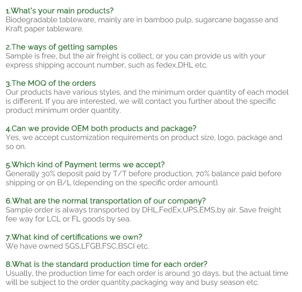
Task: Click 'We have owned SGS,LFGB,FSC,BSCI etc.' text
Action: coord(77,246)
